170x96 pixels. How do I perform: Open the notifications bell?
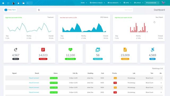click(x=18, y=3)
